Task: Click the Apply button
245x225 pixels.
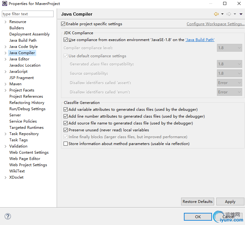Action: click(x=230, y=202)
